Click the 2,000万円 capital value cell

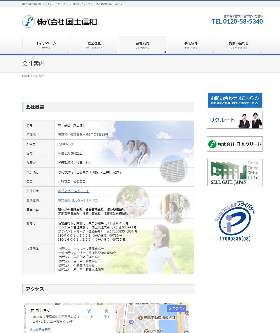(124, 144)
